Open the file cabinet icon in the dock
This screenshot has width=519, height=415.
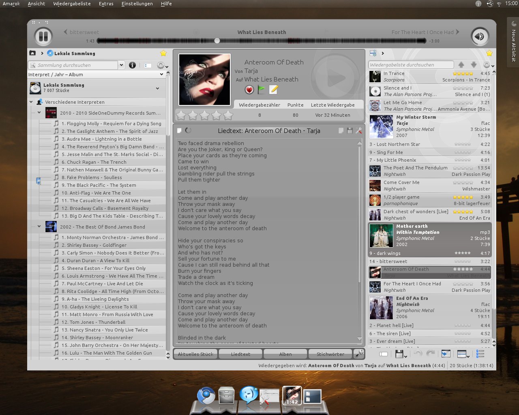(226, 395)
